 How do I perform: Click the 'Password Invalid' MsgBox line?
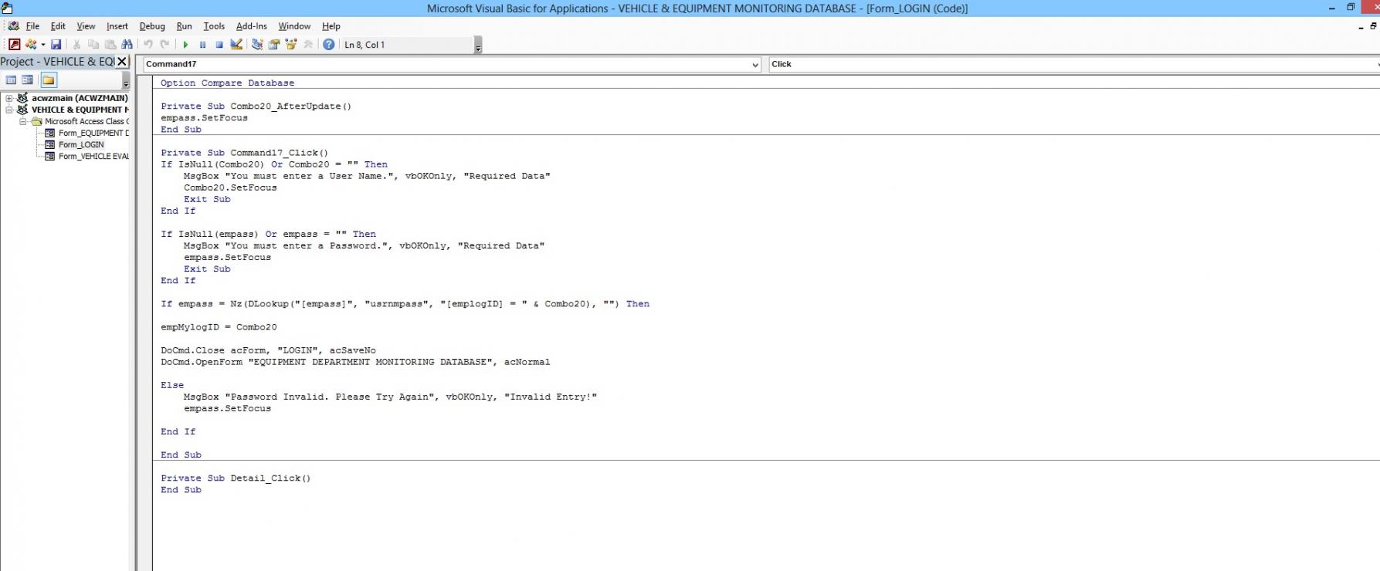point(390,397)
